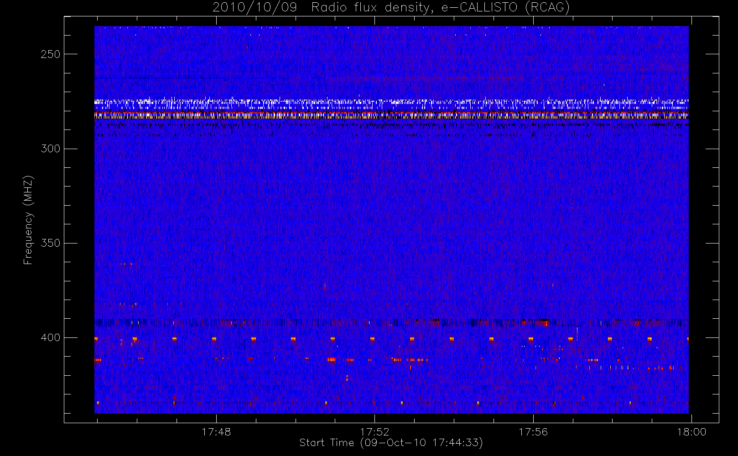This screenshot has height=456, width=738.
Task: Click the 250 frequency tick label
Action: pos(50,54)
